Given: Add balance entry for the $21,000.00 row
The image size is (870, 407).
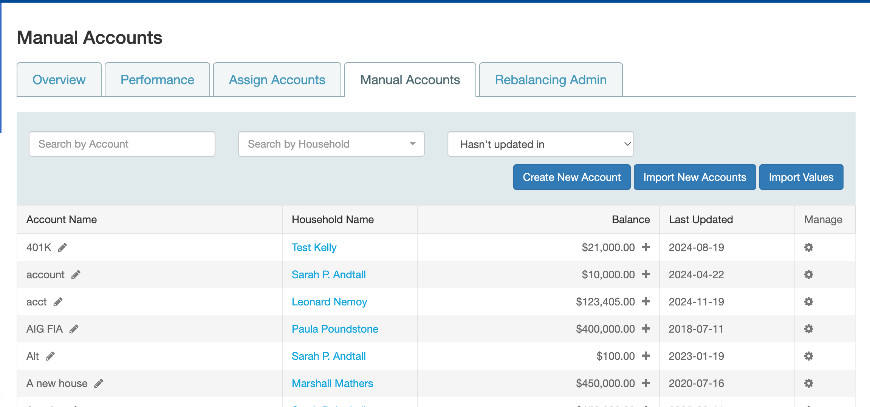Looking at the screenshot, I should (646, 247).
